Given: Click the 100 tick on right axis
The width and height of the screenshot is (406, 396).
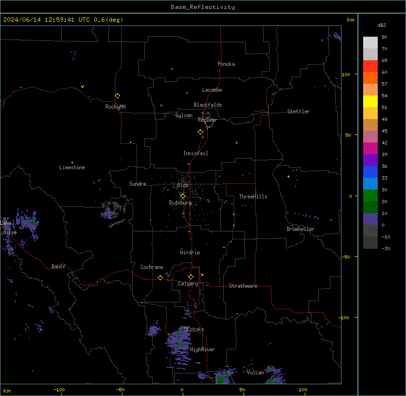Looking at the screenshot, I should (346, 74).
